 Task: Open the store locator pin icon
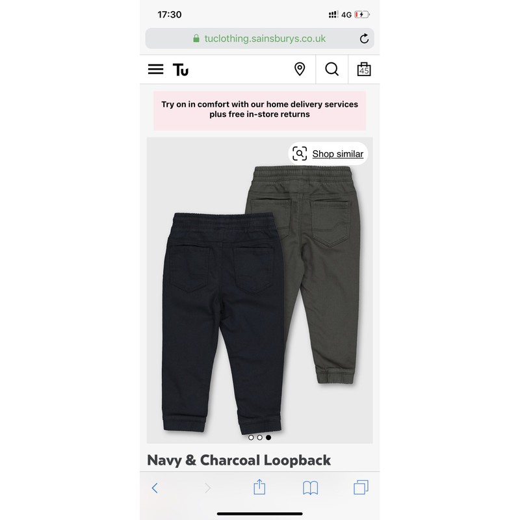(x=300, y=70)
